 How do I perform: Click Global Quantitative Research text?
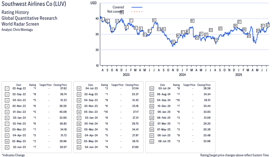point(29,18)
